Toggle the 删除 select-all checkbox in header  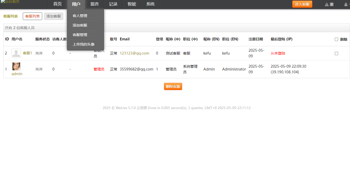[336, 39]
